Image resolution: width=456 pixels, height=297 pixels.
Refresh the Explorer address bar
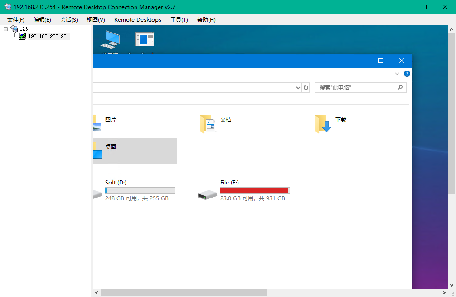tap(306, 87)
